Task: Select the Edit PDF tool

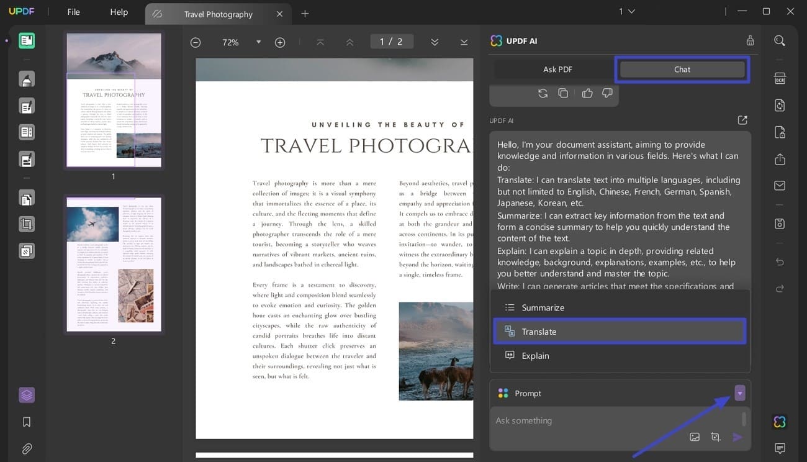Action: 25,106
